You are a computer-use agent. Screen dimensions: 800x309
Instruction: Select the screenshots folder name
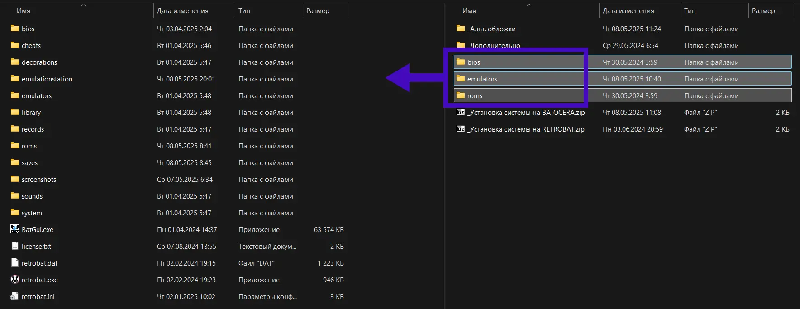39,179
